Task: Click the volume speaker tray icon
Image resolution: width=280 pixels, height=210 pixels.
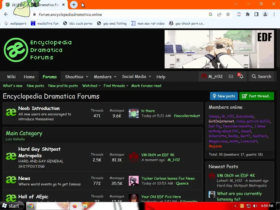Action: [255, 206]
